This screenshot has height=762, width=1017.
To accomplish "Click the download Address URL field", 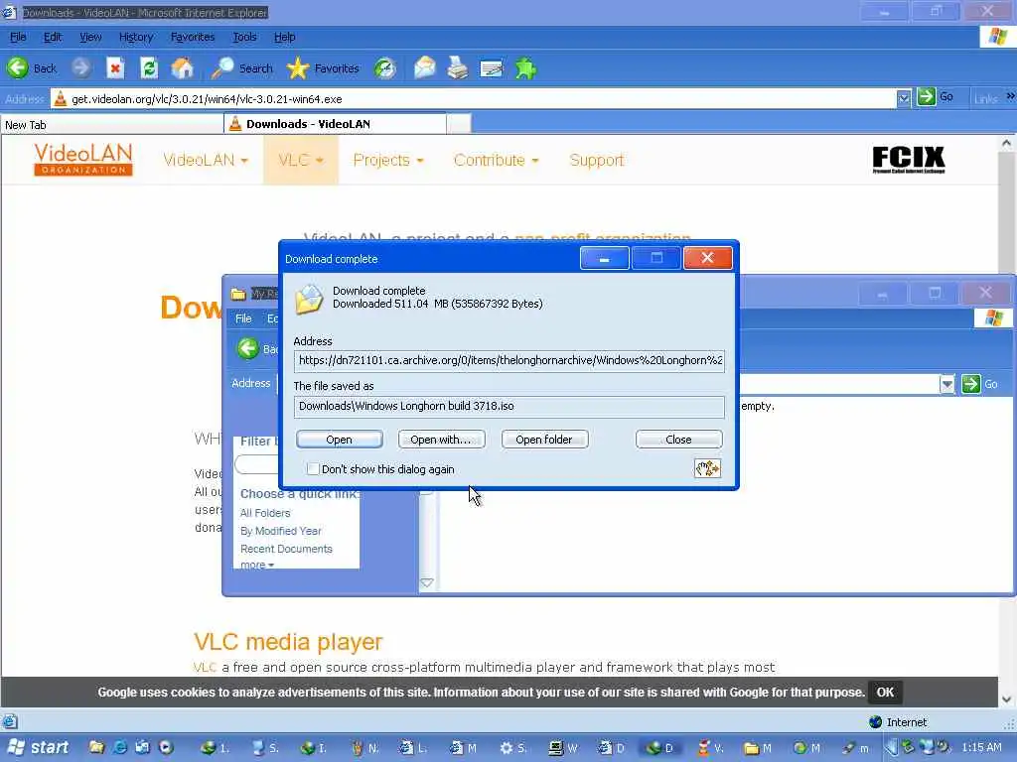I will [x=509, y=360].
